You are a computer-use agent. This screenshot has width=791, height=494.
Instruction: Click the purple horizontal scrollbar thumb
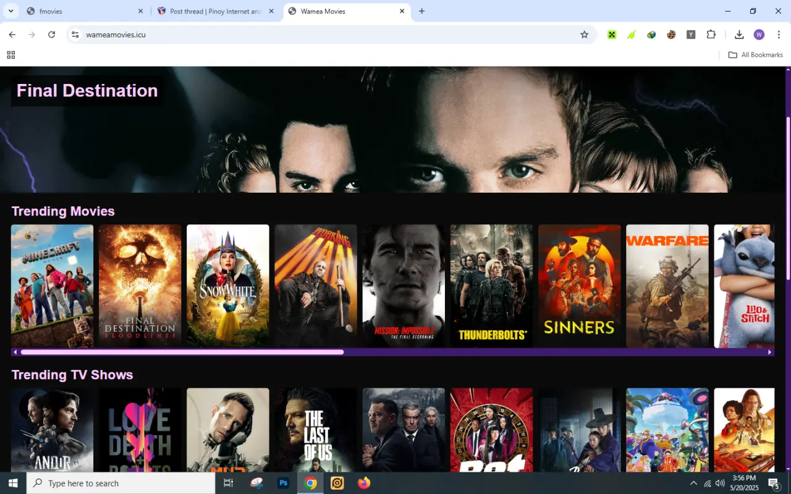coord(182,352)
